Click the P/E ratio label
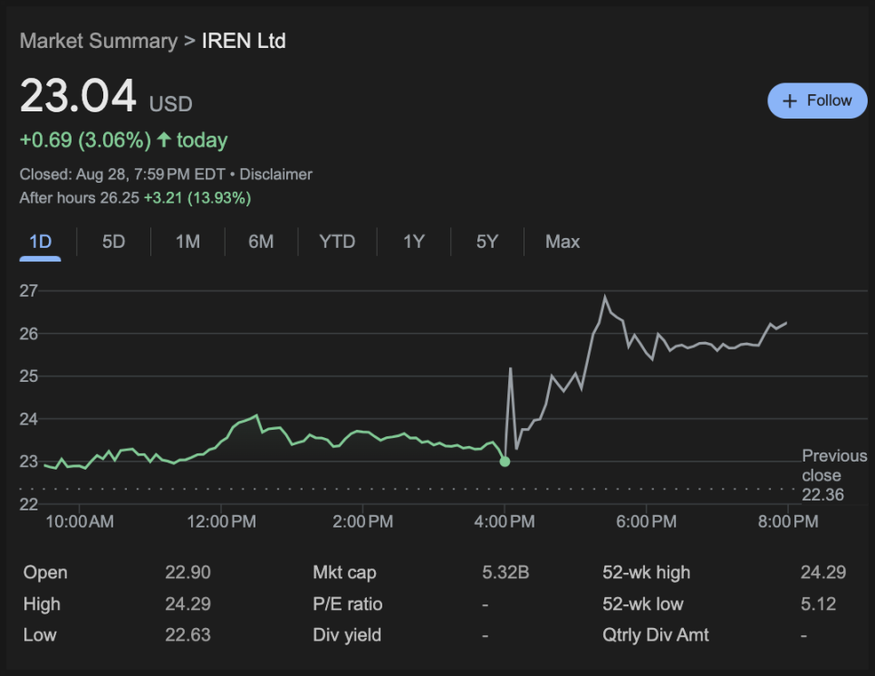 [x=348, y=605]
